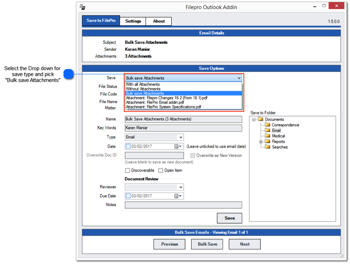Toggle Overwrite as New Version checkbox
Screen dimensions: 350x264
[193, 156]
